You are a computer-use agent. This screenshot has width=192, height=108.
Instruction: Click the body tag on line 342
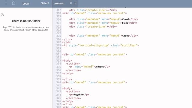click(67, 88)
